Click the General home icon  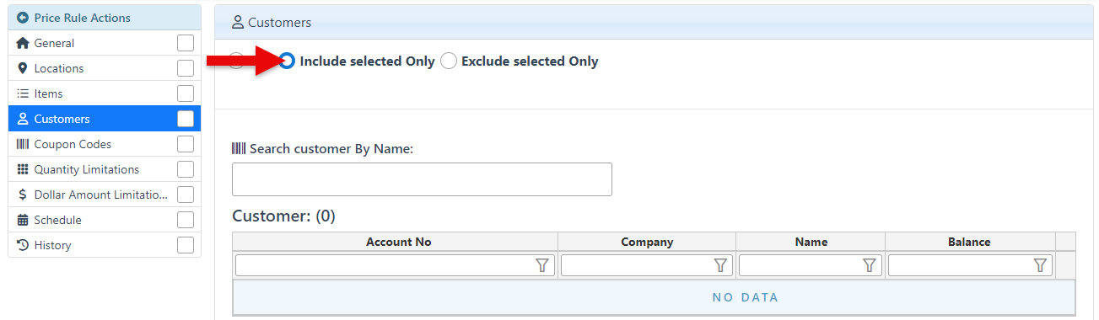23,43
